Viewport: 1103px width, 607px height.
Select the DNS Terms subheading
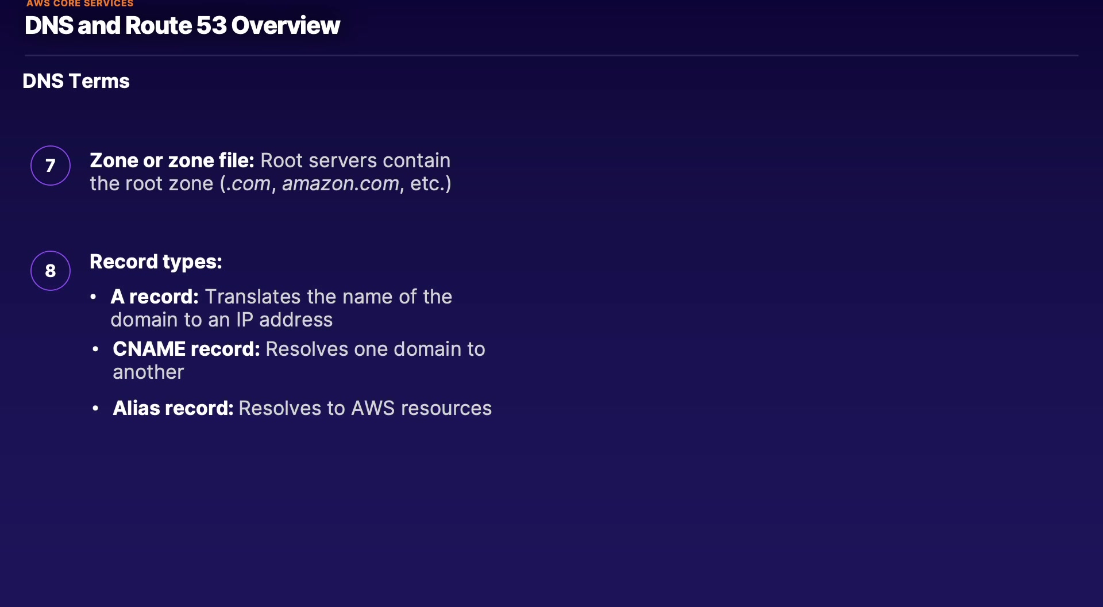pos(76,81)
